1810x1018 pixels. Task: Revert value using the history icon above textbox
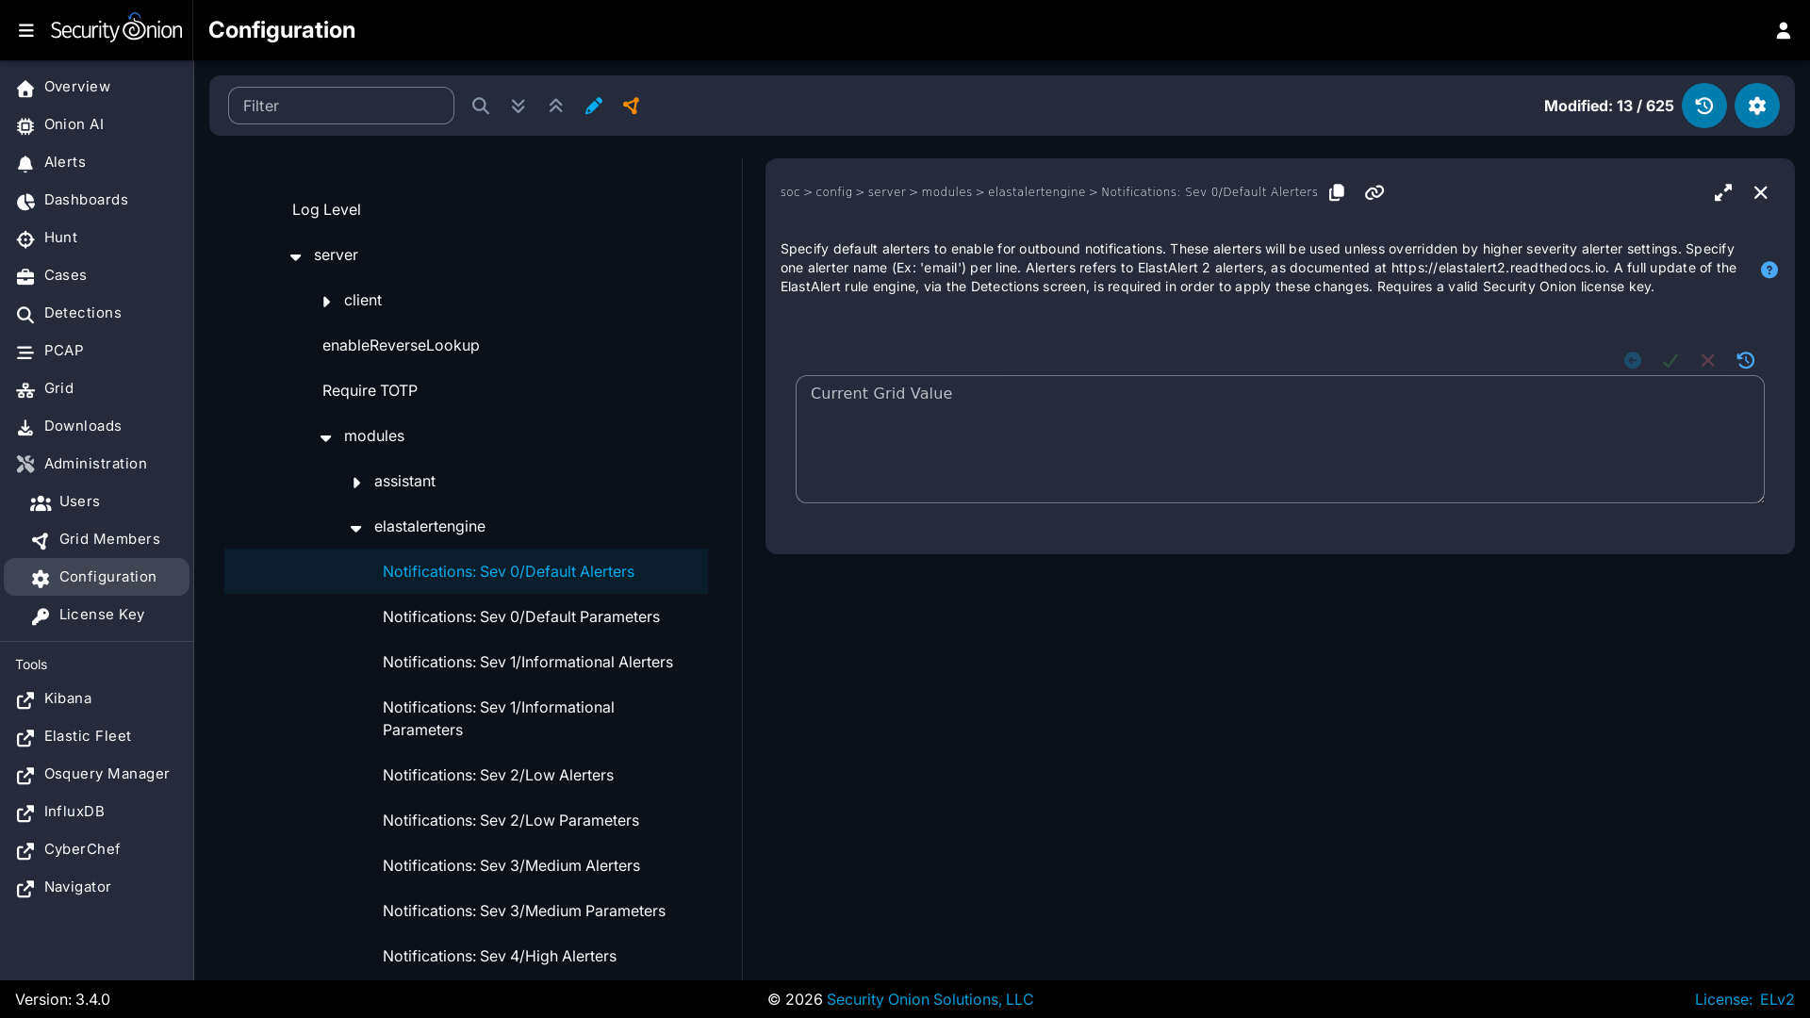pos(1746,360)
